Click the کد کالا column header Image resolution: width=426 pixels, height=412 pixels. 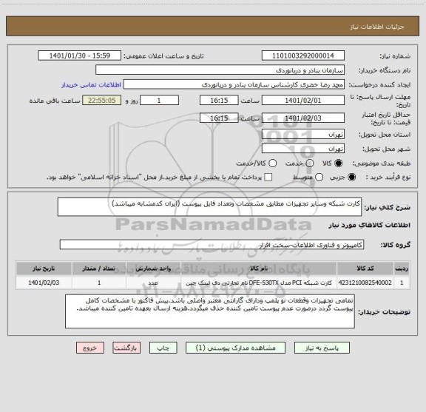[365, 269]
